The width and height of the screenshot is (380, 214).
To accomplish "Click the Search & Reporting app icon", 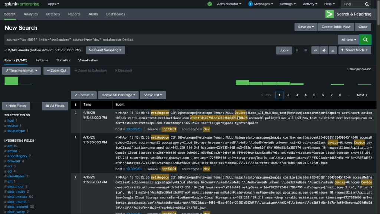I will [330, 14].
